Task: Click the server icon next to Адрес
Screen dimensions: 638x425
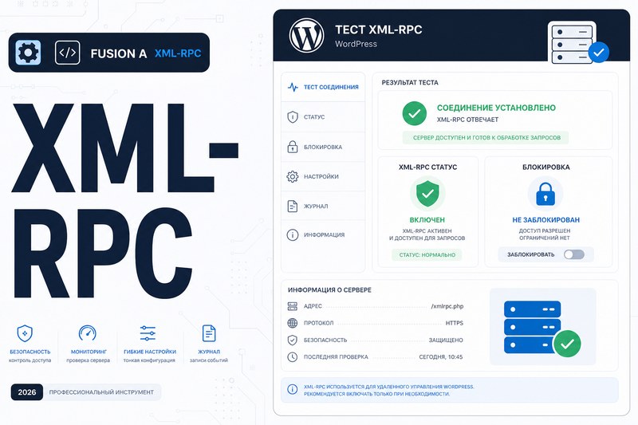Action: pyautogui.click(x=292, y=306)
